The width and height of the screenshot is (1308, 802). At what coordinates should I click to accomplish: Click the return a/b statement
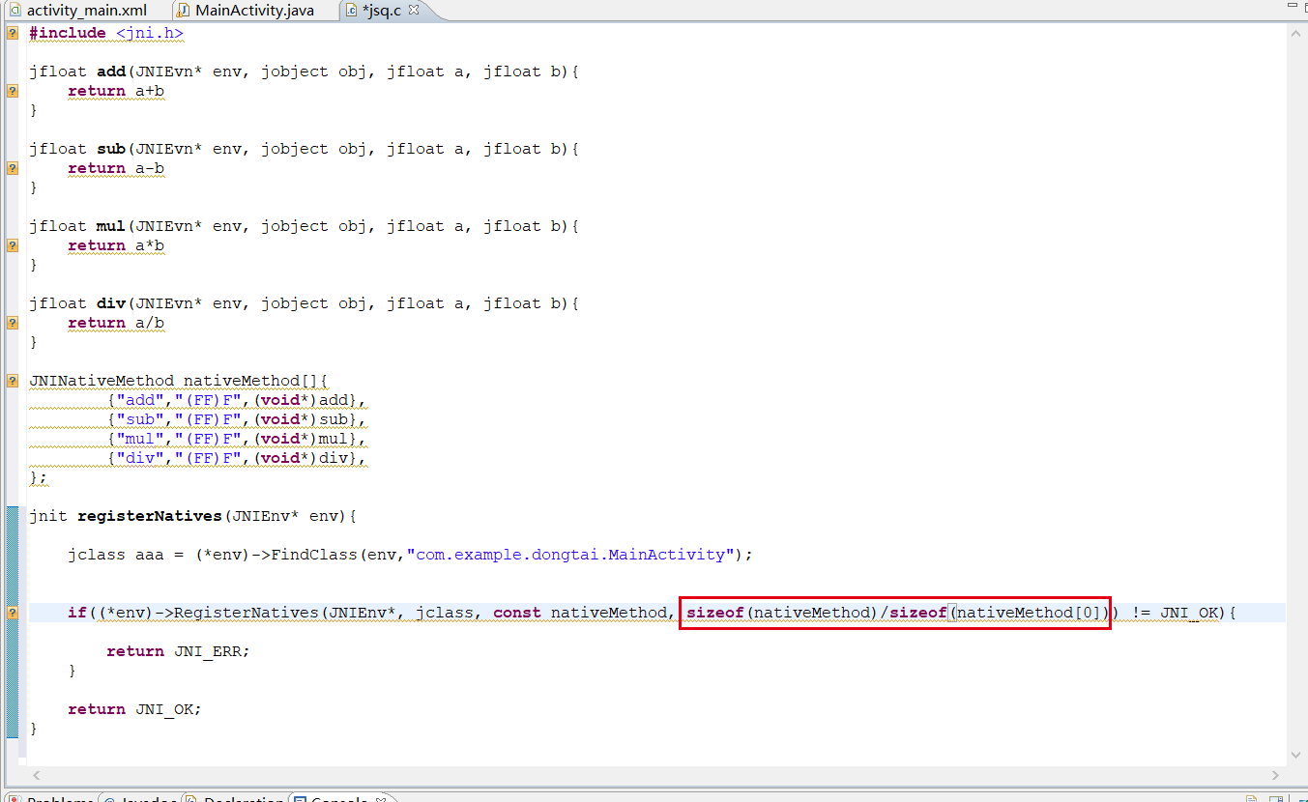pyautogui.click(x=116, y=323)
